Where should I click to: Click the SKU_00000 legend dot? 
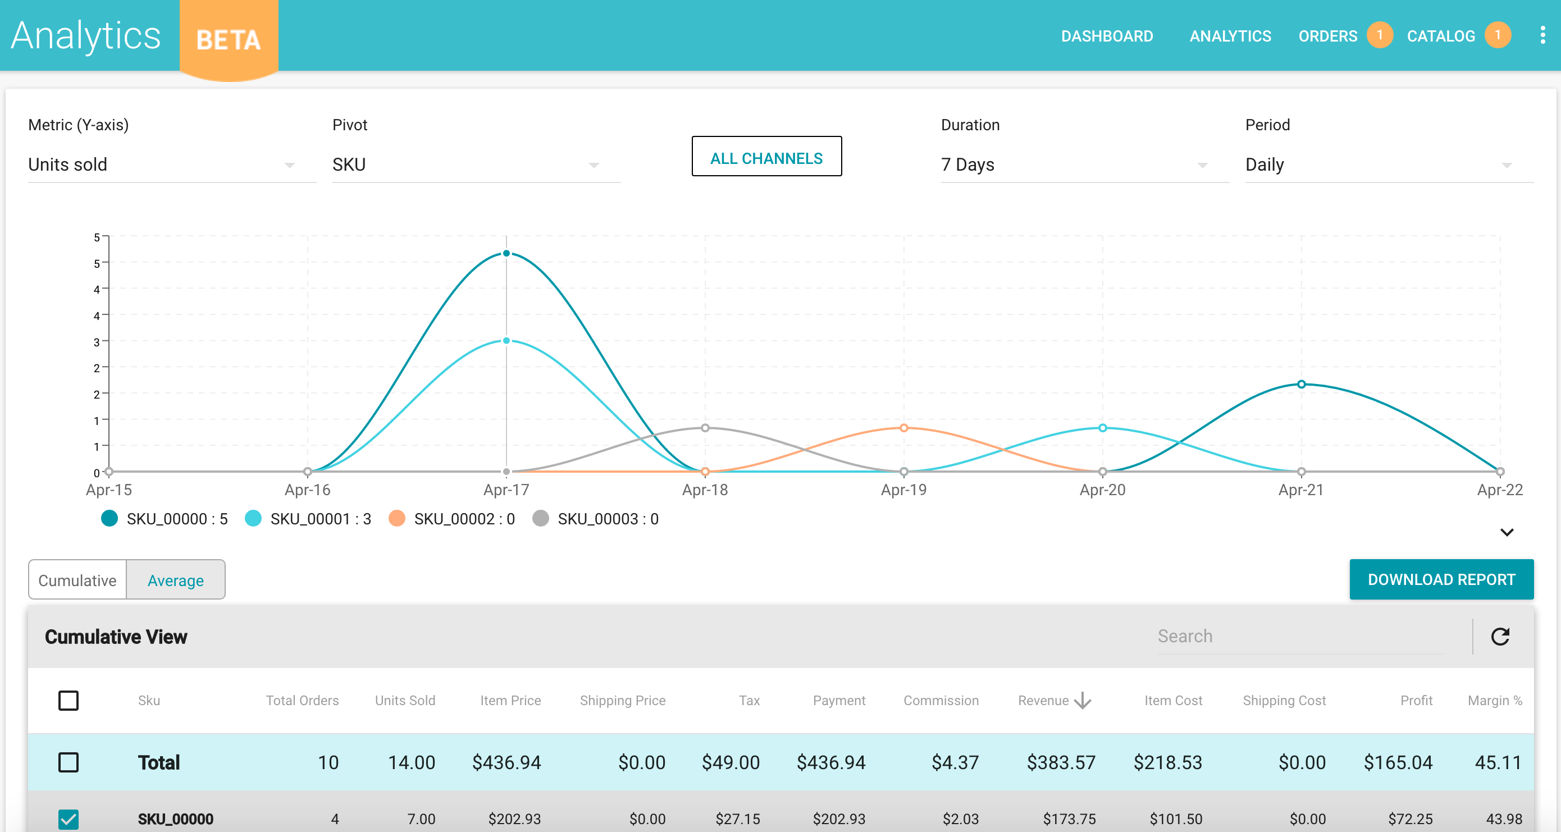click(109, 519)
